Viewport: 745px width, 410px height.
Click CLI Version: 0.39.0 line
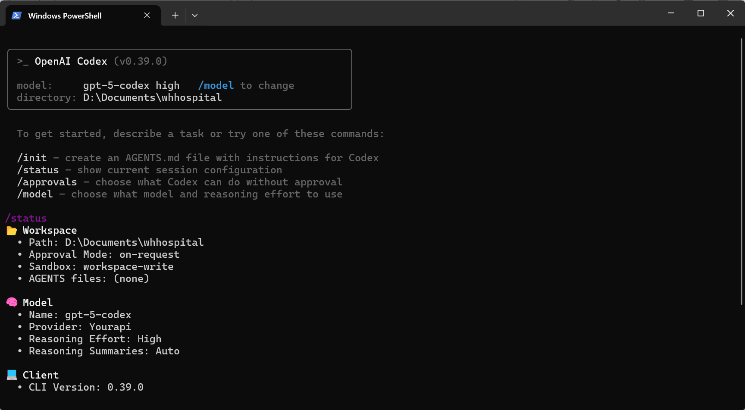click(86, 387)
